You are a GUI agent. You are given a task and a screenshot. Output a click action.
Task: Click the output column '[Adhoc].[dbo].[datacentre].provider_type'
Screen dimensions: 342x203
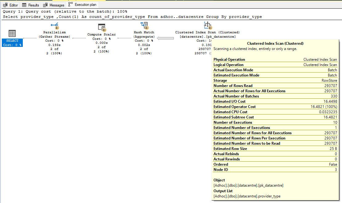pyautogui.click(x=247, y=196)
